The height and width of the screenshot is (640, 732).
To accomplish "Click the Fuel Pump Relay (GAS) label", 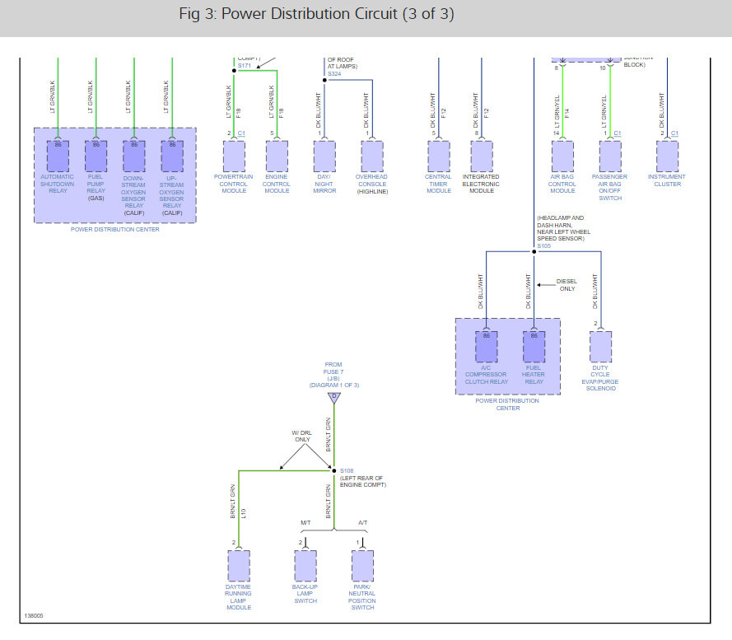I will point(96,187).
